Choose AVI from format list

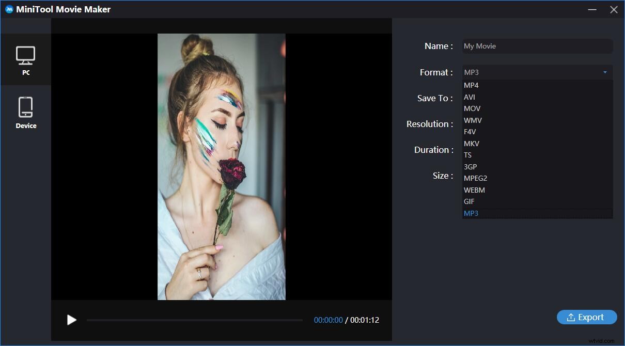[x=470, y=97]
